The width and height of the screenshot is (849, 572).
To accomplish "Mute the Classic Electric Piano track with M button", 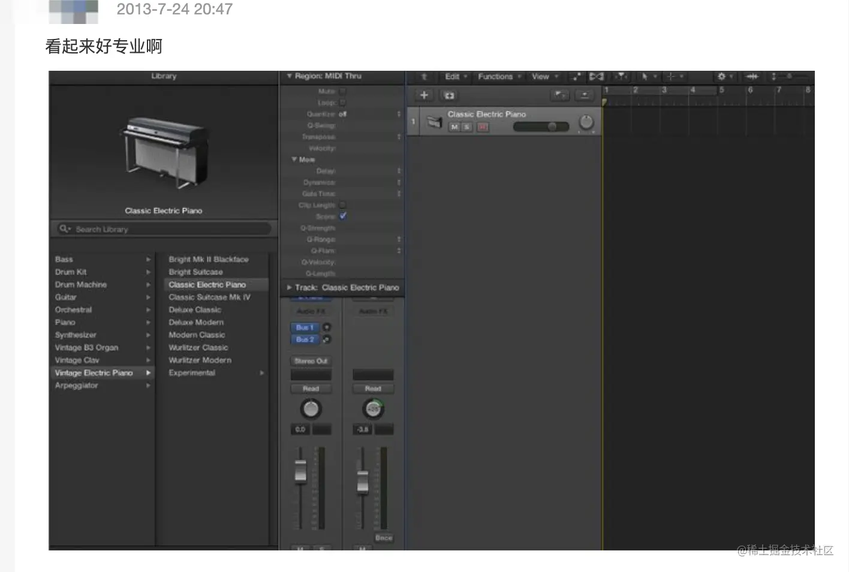I will tap(454, 127).
